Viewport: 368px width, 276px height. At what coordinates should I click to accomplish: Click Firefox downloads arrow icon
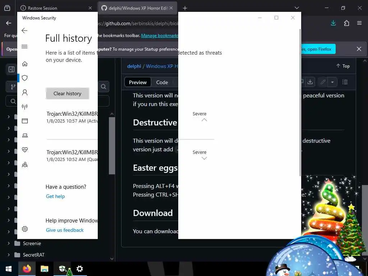pyautogui.click(x=333, y=23)
